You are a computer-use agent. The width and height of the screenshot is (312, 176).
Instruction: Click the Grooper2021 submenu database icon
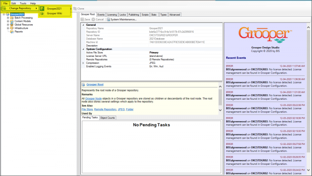click(x=42, y=9)
